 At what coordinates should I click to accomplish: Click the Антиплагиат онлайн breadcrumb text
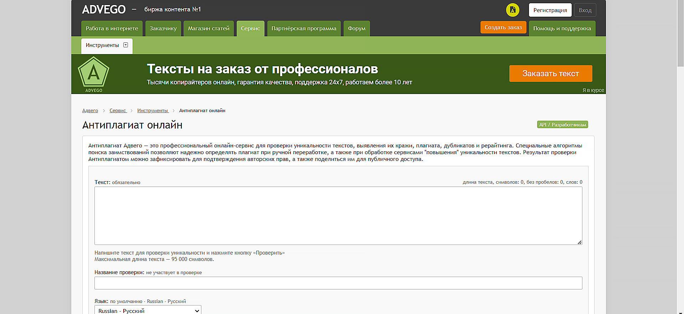point(202,110)
